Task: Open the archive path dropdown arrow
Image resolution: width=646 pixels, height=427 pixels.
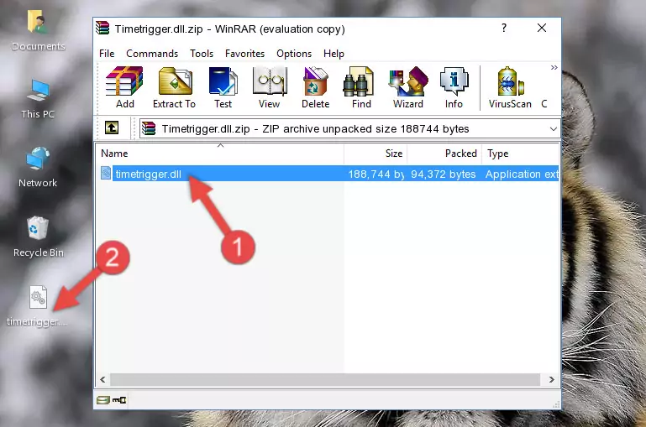Action: (554, 128)
